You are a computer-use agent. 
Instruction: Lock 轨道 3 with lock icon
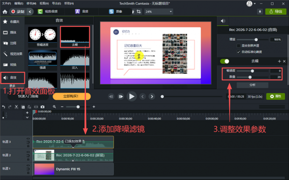pos(28,146)
